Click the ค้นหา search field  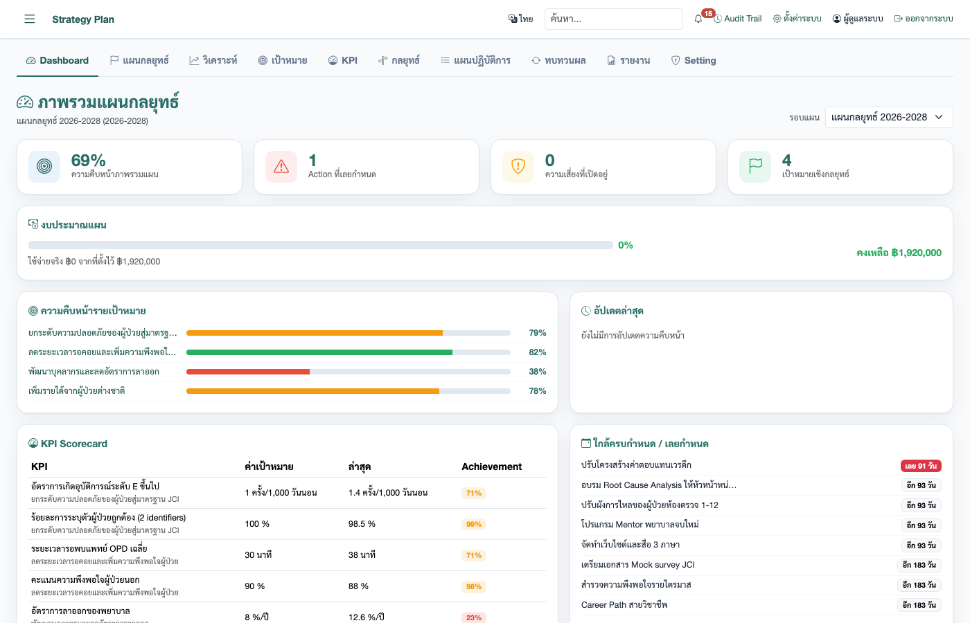pos(614,19)
